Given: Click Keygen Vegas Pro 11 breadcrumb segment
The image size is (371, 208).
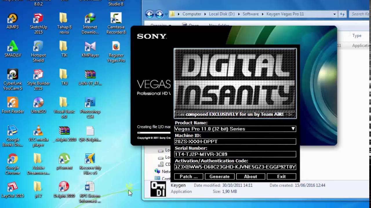Looking at the screenshot, I should point(285,14).
